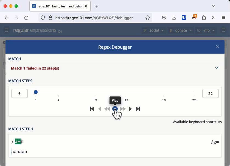The image size is (230, 166).
Task: Click the green match success checkmark
Action: [x=217, y=68]
